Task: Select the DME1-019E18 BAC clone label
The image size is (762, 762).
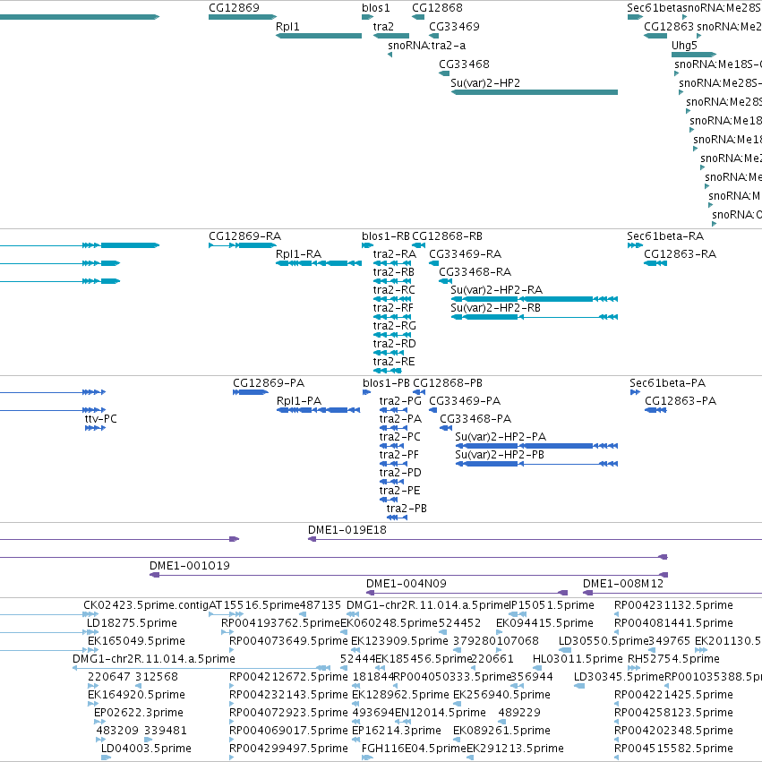Action: coord(347,530)
